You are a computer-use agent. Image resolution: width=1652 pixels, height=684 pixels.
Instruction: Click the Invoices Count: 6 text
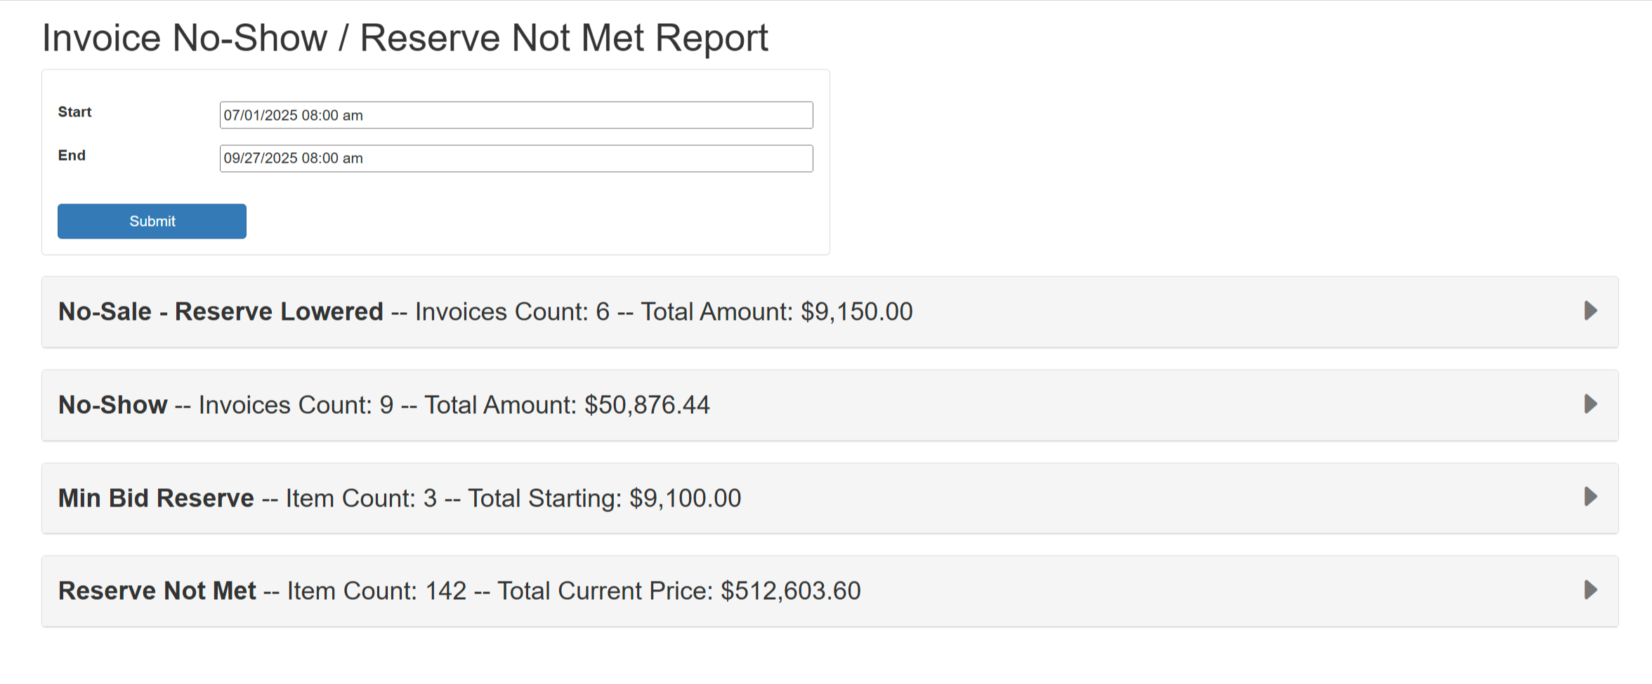[x=512, y=311]
